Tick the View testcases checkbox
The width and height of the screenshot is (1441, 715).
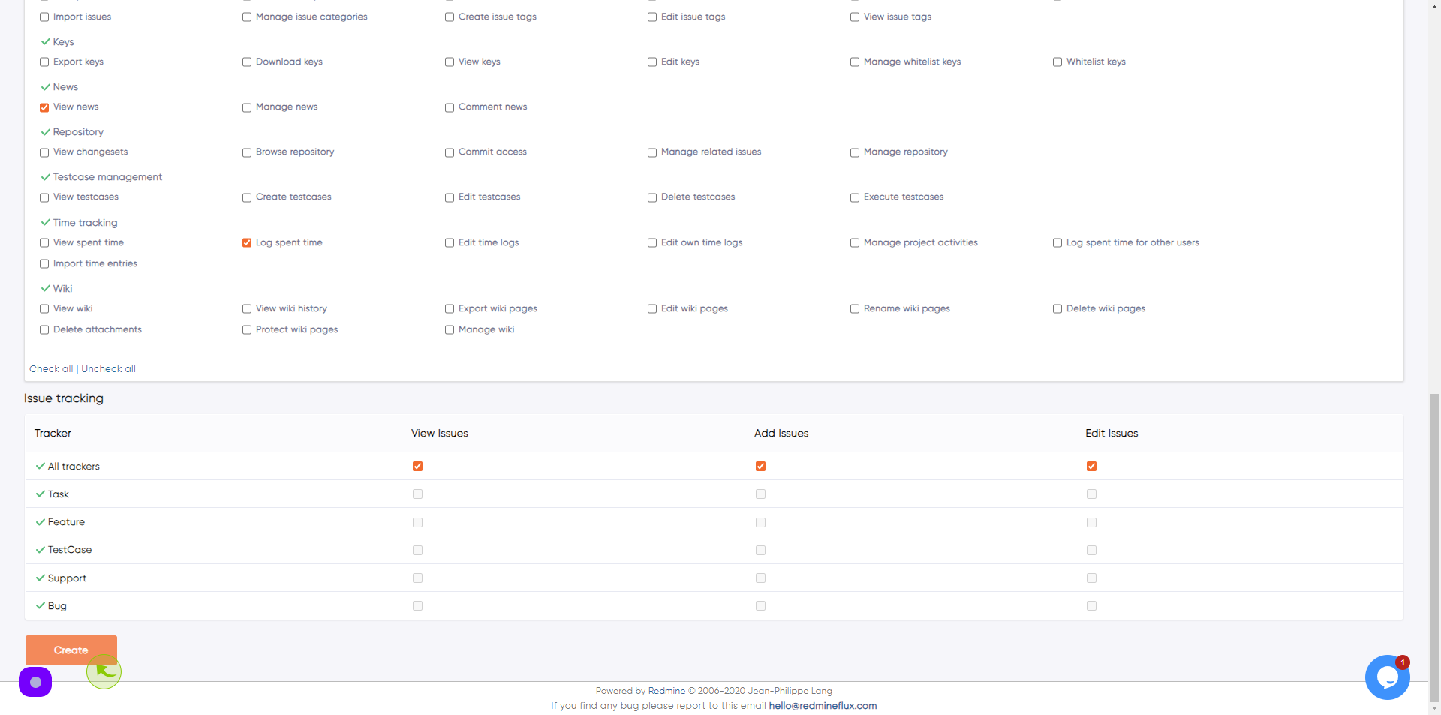44,197
